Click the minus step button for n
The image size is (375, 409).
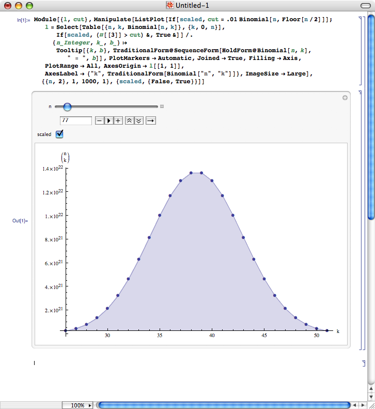click(100, 120)
